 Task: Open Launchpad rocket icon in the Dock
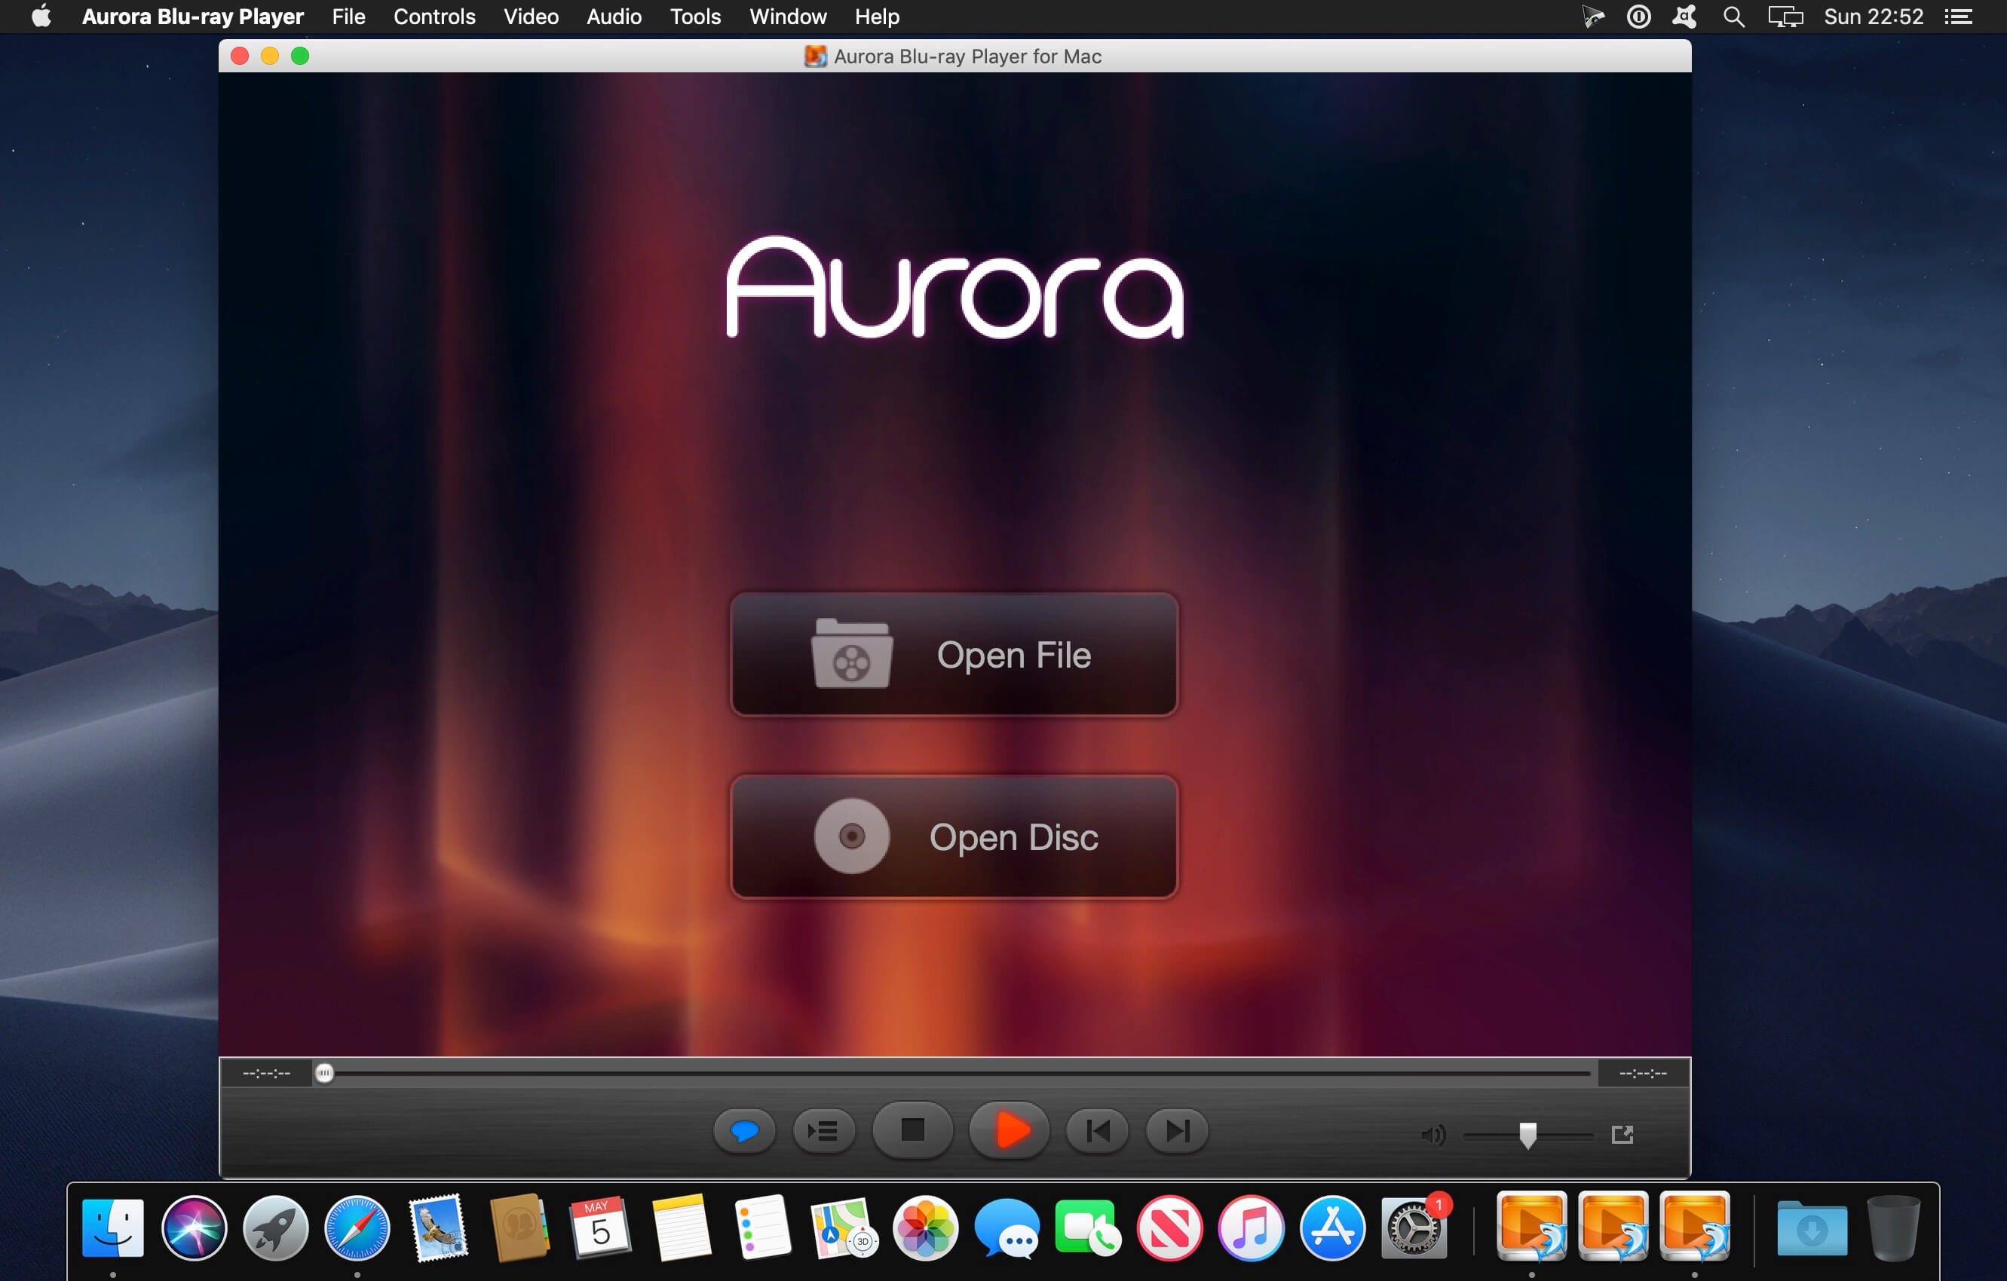coord(276,1227)
